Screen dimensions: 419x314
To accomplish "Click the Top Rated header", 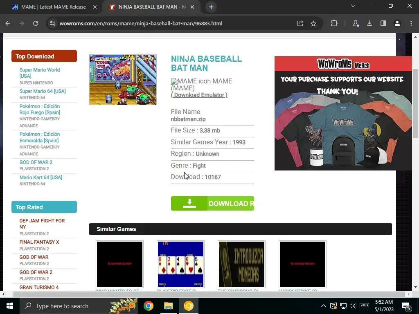I will pyautogui.click(x=44, y=207).
